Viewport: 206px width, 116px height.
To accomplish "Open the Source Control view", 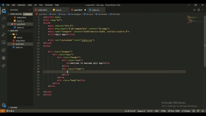I will 4,26.
